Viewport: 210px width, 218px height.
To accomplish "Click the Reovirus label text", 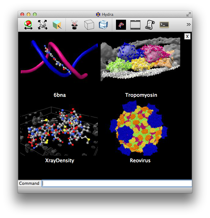I will point(140,161).
